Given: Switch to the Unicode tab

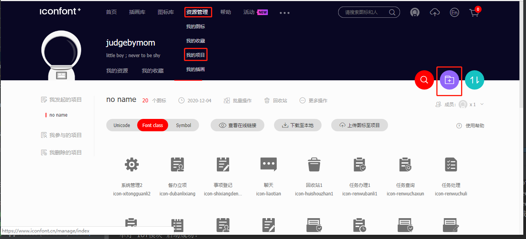Looking at the screenshot, I should (122, 125).
